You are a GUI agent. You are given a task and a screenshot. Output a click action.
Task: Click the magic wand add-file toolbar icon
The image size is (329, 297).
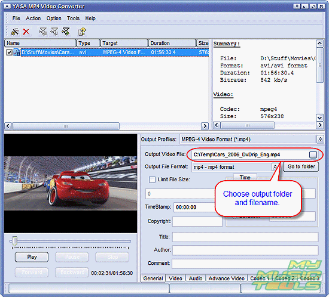tap(15, 32)
